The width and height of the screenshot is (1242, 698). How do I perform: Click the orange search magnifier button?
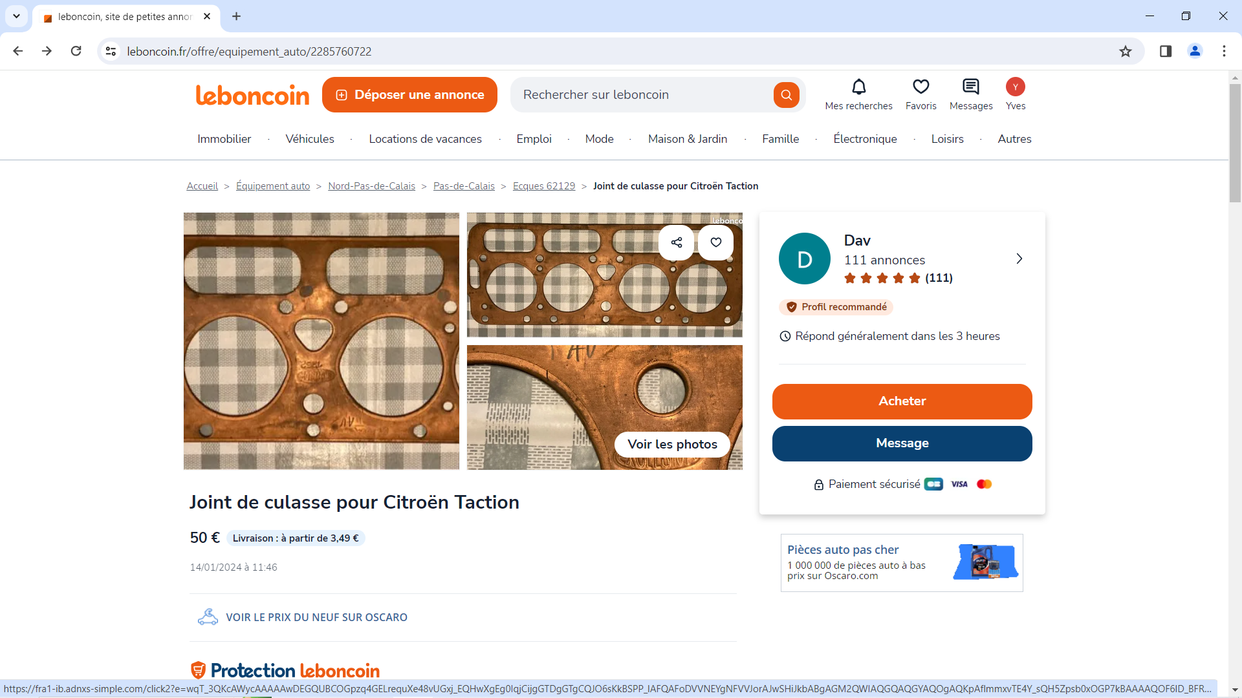pyautogui.click(x=786, y=95)
